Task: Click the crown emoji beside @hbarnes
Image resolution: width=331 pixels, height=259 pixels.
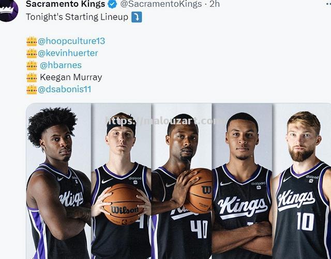Action: (32, 66)
